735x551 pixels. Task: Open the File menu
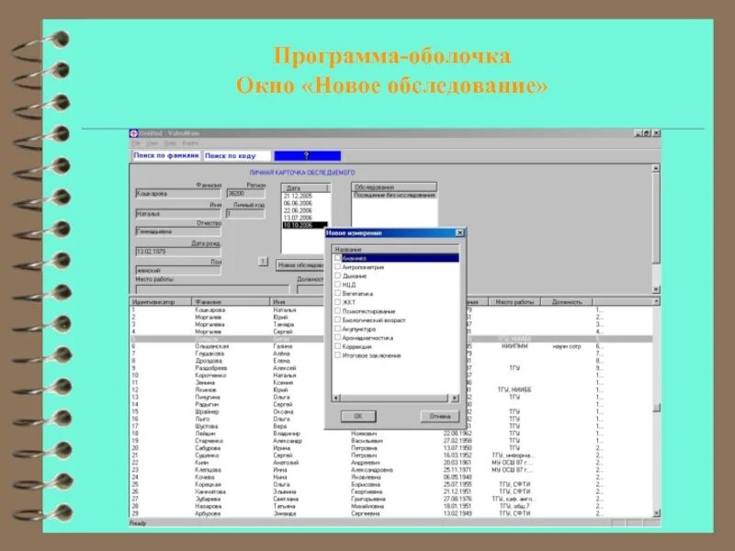[x=135, y=143]
